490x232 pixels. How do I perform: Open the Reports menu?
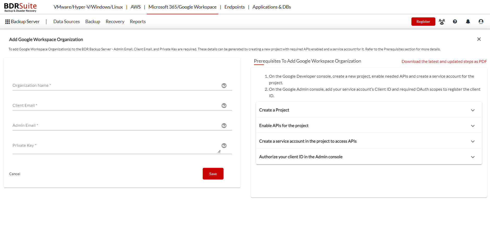(138, 22)
